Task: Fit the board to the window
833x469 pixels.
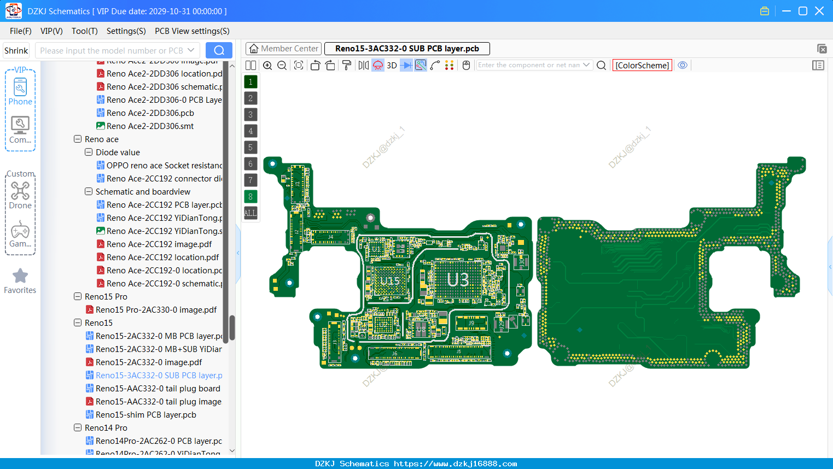Action: pos(299,65)
